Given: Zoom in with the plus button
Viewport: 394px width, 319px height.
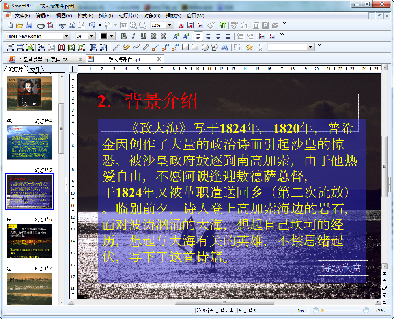Looking at the screenshot, I should pyautogui.click(x=366, y=310).
